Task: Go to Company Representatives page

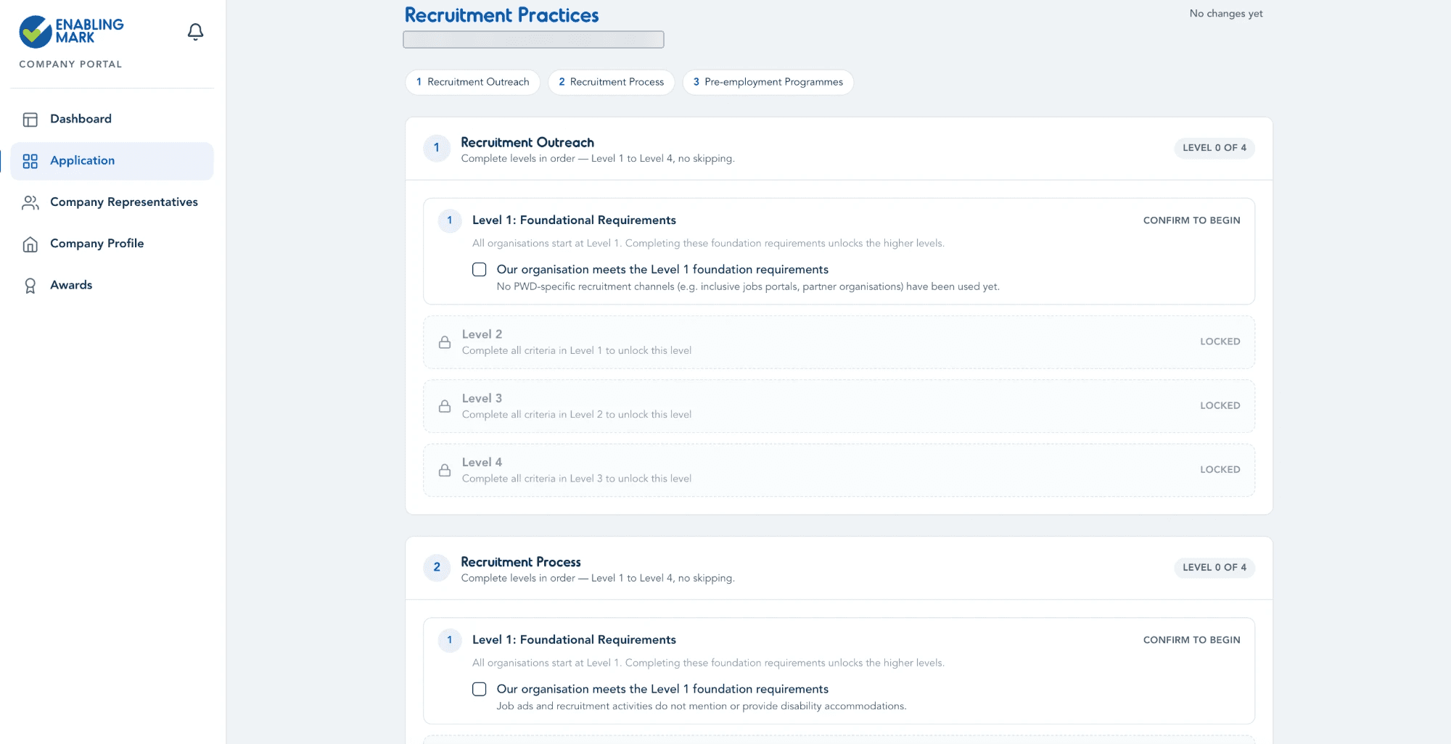Action: pos(112,202)
